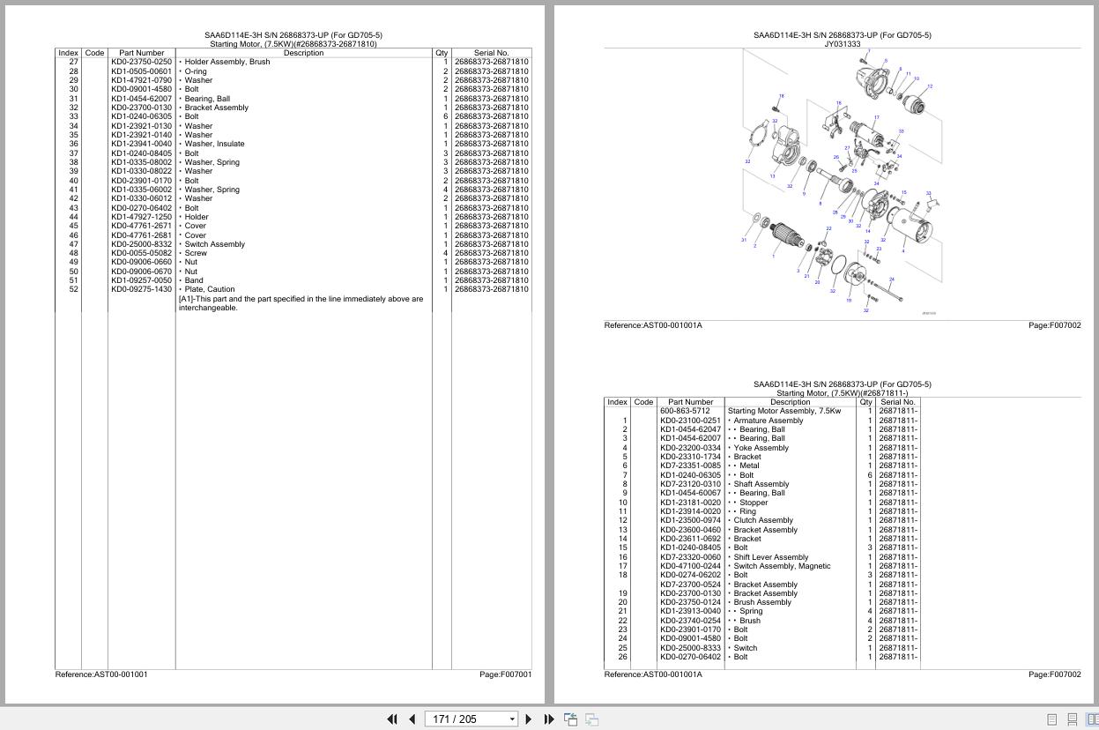Image resolution: width=1099 pixels, height=730 pixels.
Task: Click the 'Serial No.' header in left table
Action: (491, 53)
